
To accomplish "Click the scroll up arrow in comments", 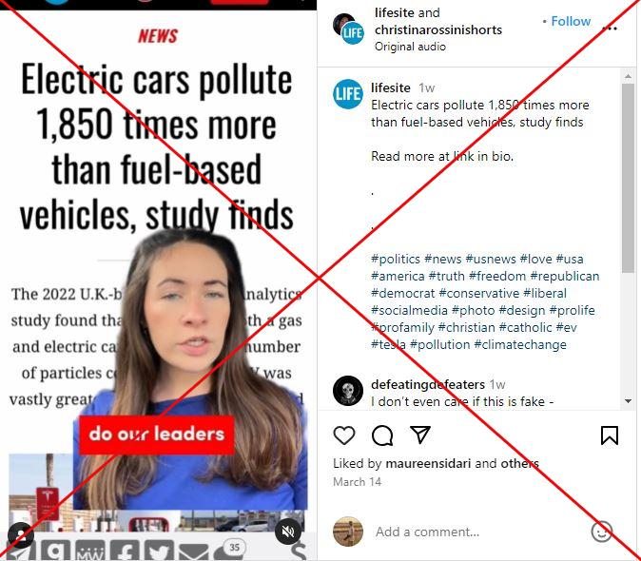I will [x=629, y=76].
